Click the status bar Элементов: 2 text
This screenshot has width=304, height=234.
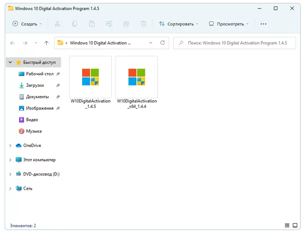(23, 226)
